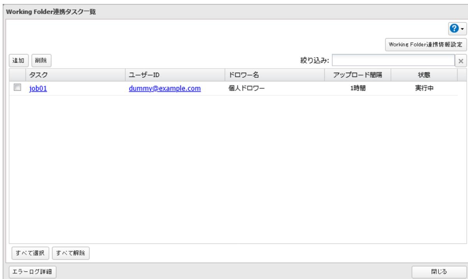Clear the filter with the X button

460,61
